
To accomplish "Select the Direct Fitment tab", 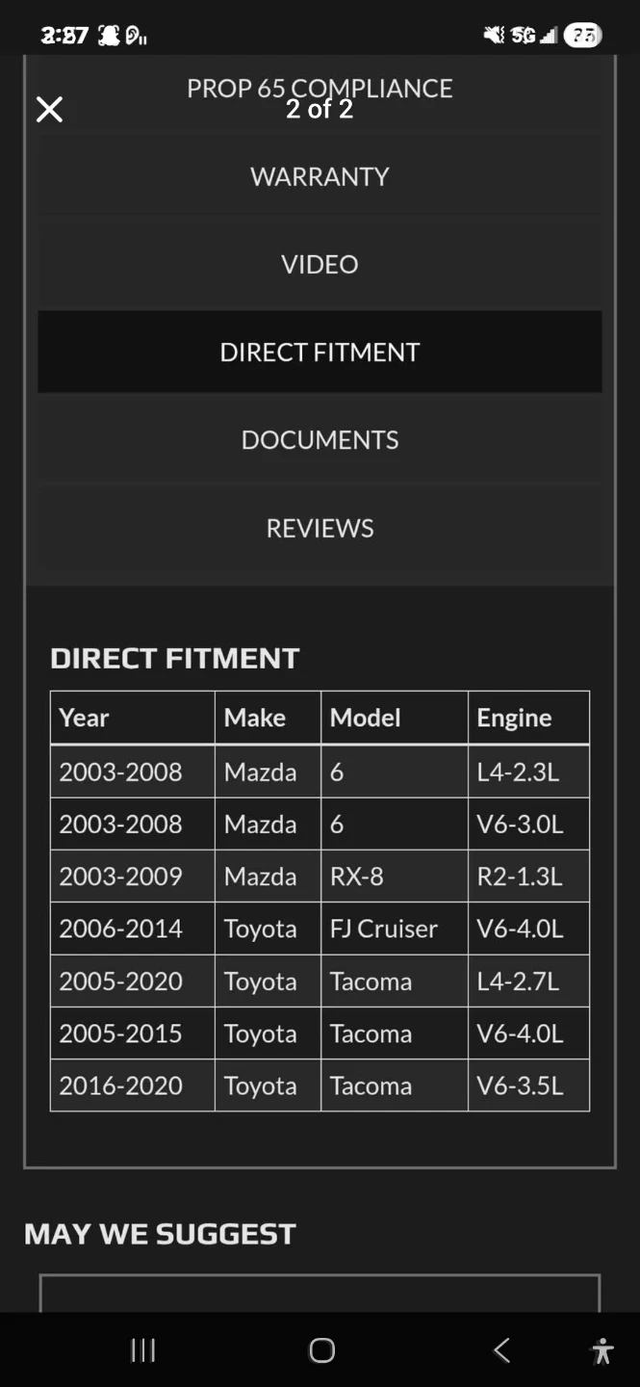I will (320, 352).
